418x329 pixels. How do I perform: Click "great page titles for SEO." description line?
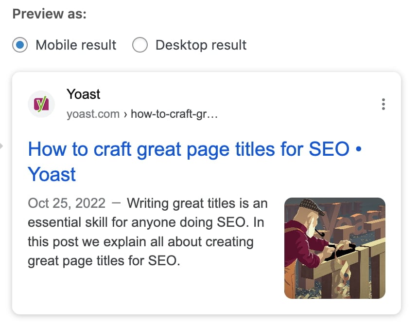104,261
